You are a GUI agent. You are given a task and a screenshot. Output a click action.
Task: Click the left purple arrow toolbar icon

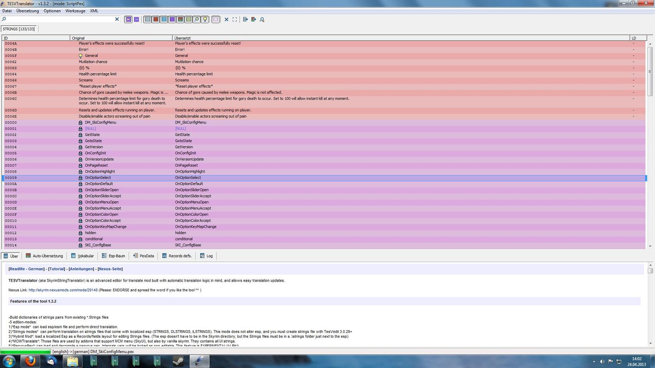tap(128, 19)
